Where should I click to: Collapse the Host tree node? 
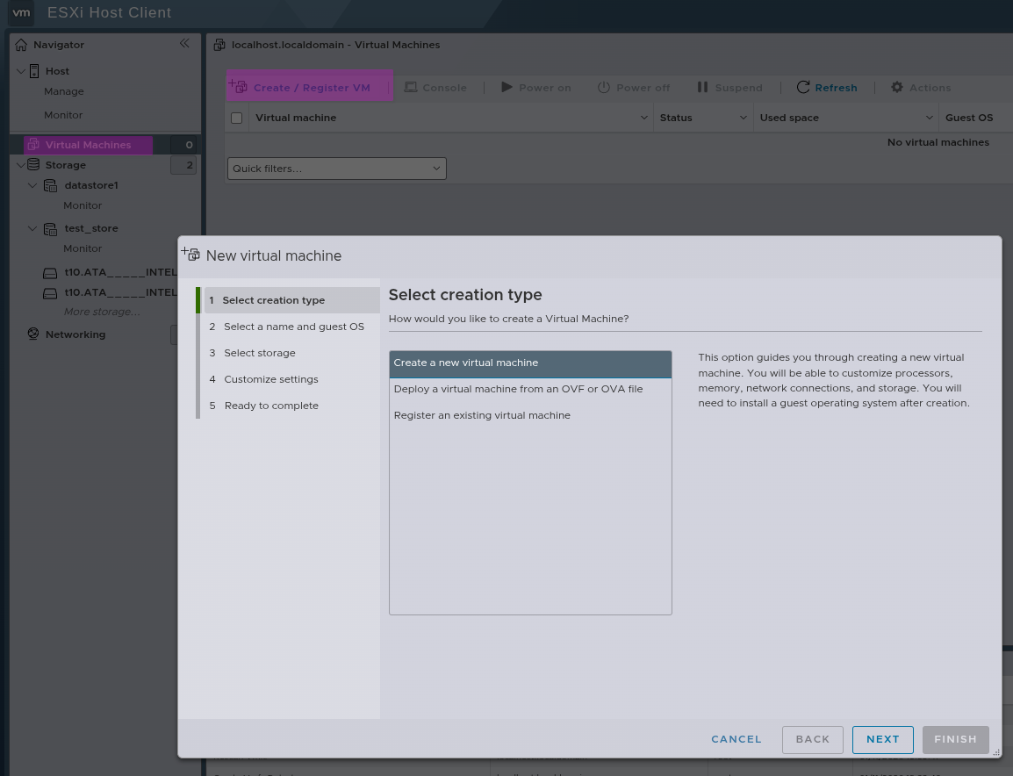click(21, 71)
